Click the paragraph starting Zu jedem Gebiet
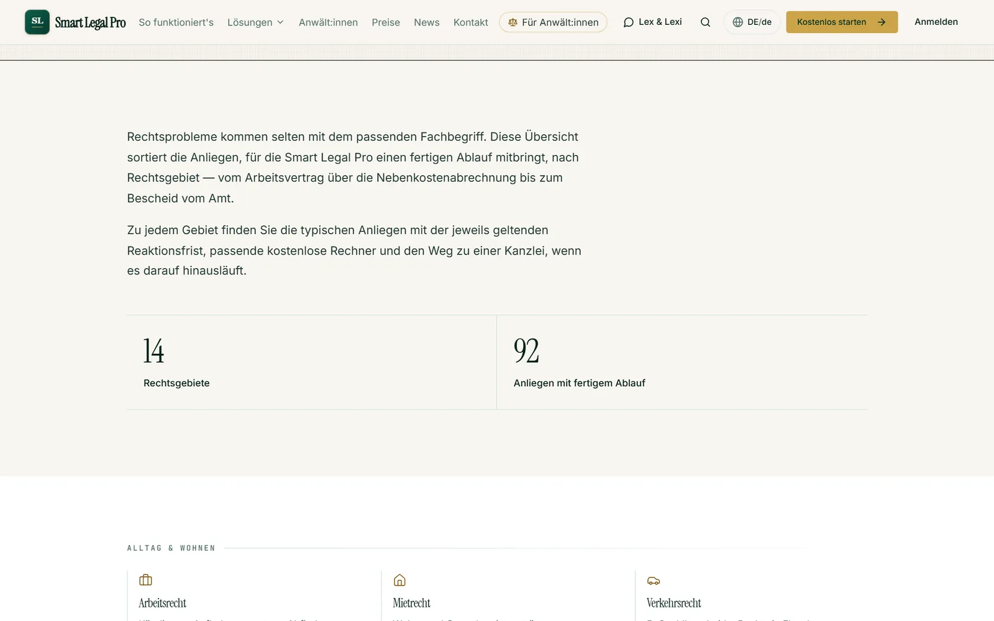This screenshot has width=994, height=621. pos(354,250)
